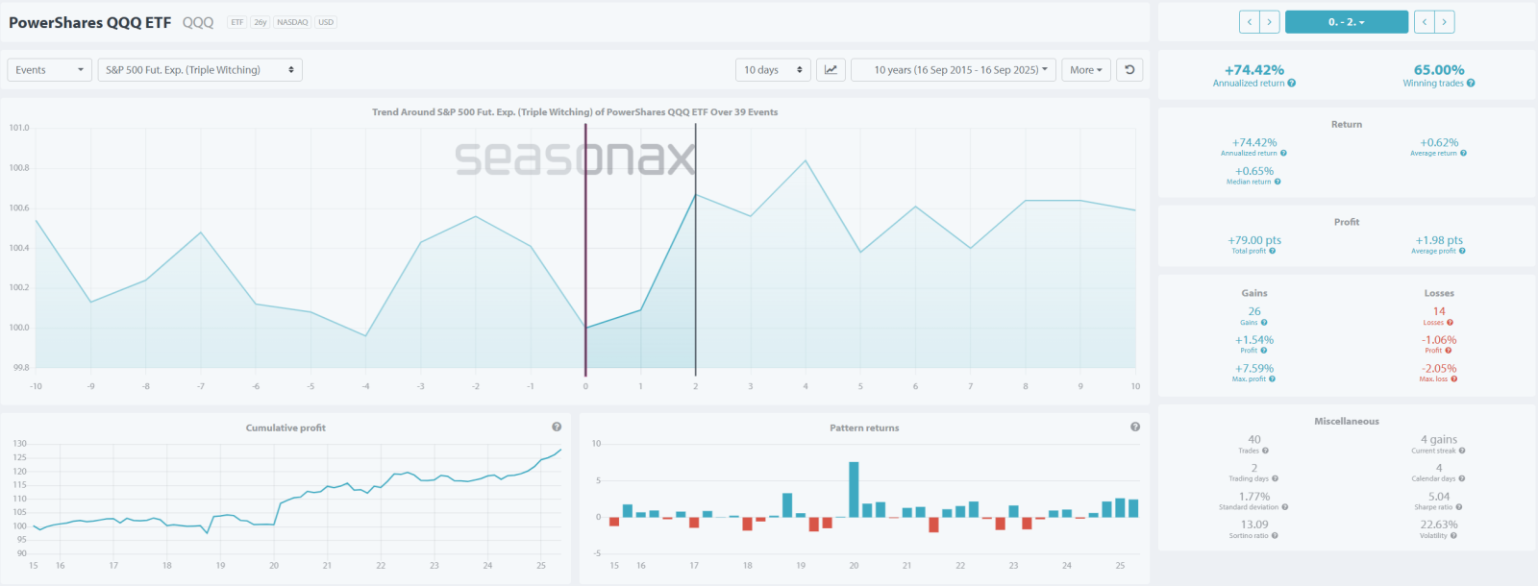Screen dimensions: 1538x586
Task: Click the tallest bar in Pattern returns
Action: pos(854,490)
